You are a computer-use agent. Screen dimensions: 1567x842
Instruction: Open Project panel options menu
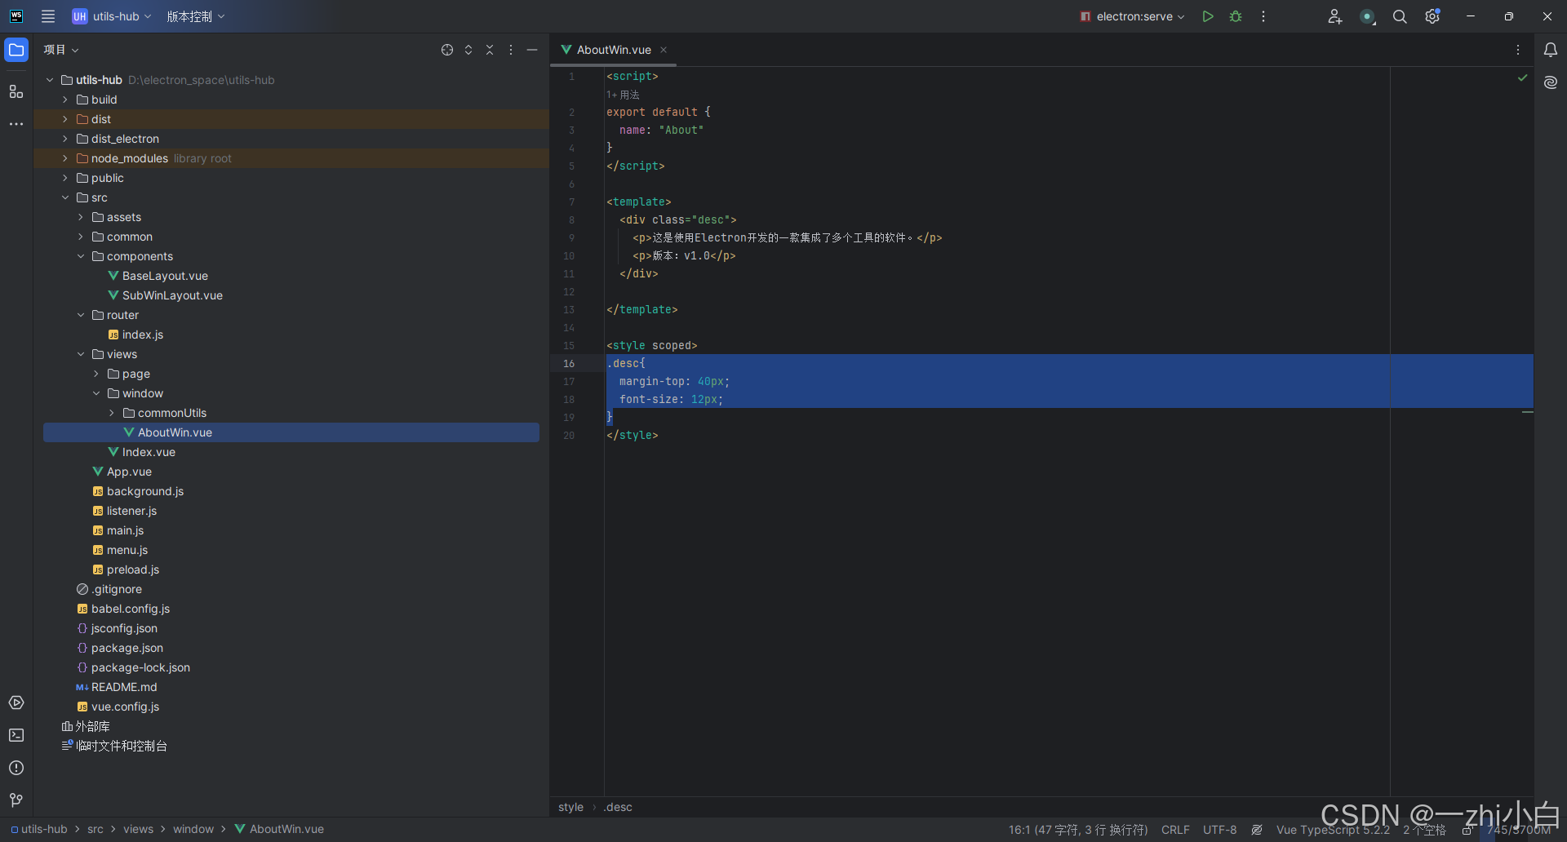click(511, 50)
